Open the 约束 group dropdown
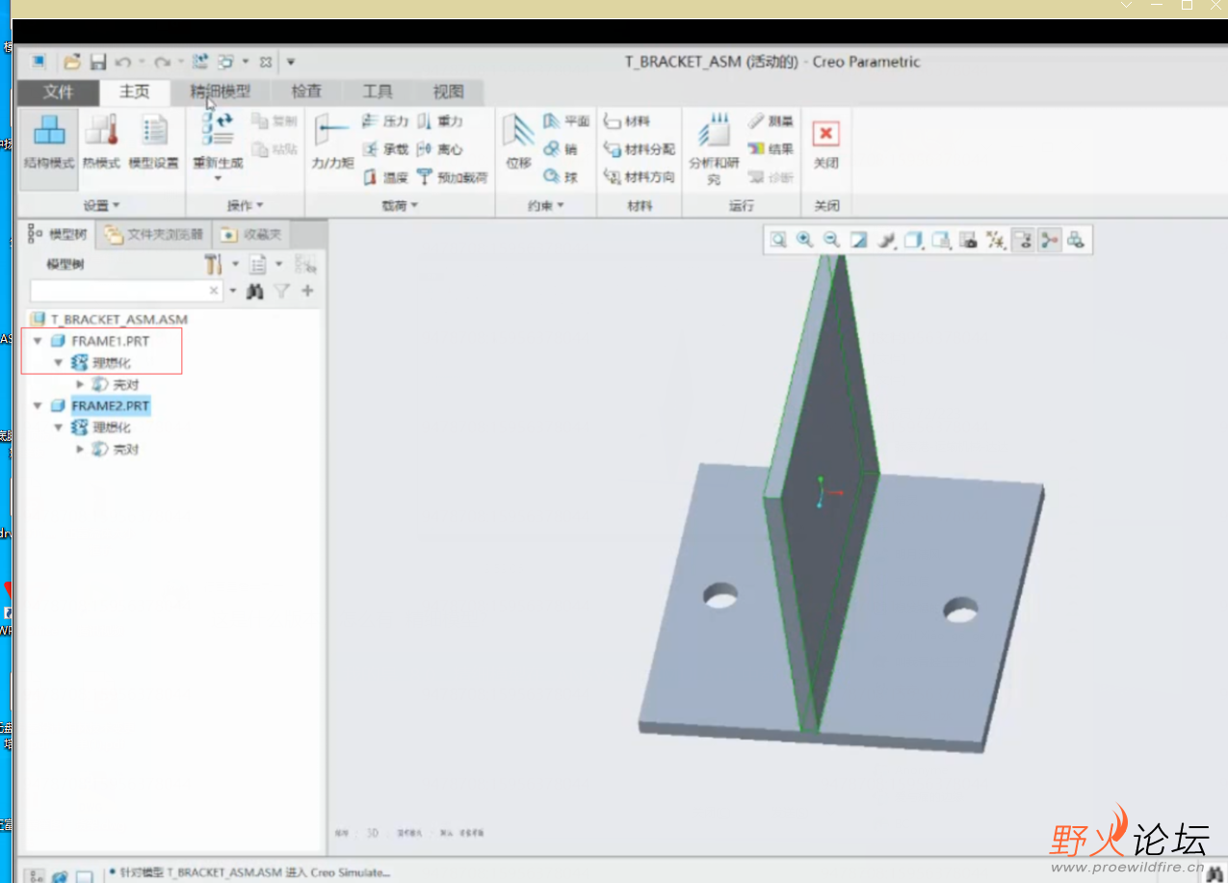The width and height of the screenshot is (1228, 883). click(546, 205)
